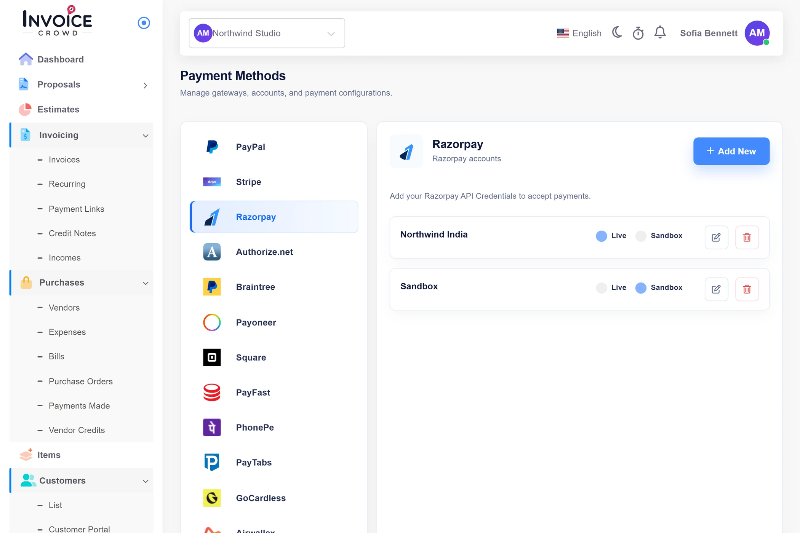Open Sofia Bennett profile avatar
Image resolution: width=800 pixels, height=533 pixels.
click(757, 33)
